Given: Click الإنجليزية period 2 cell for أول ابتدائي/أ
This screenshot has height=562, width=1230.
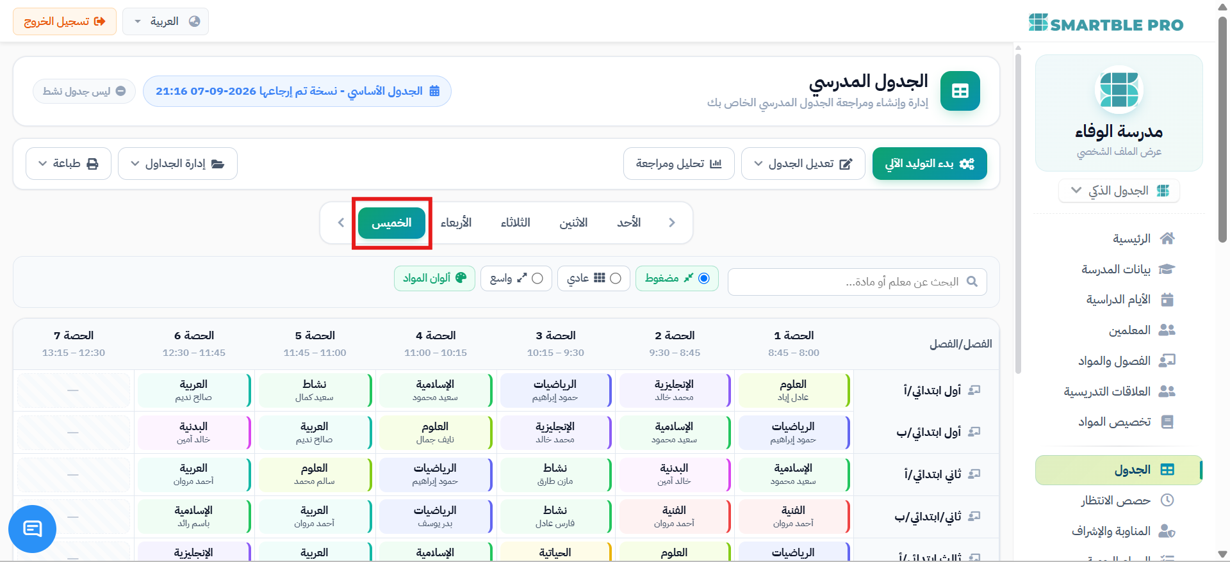Looking at the screenshot, I should point(675,390).
